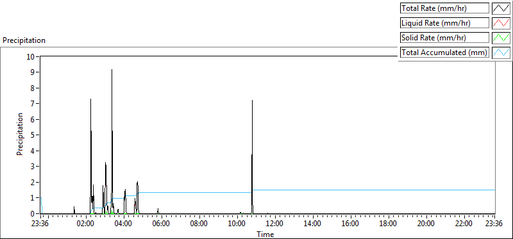Click the Total Accumulated (mm) legend label
Viewport: 513px width, 239px height.
tap(445, 53)
